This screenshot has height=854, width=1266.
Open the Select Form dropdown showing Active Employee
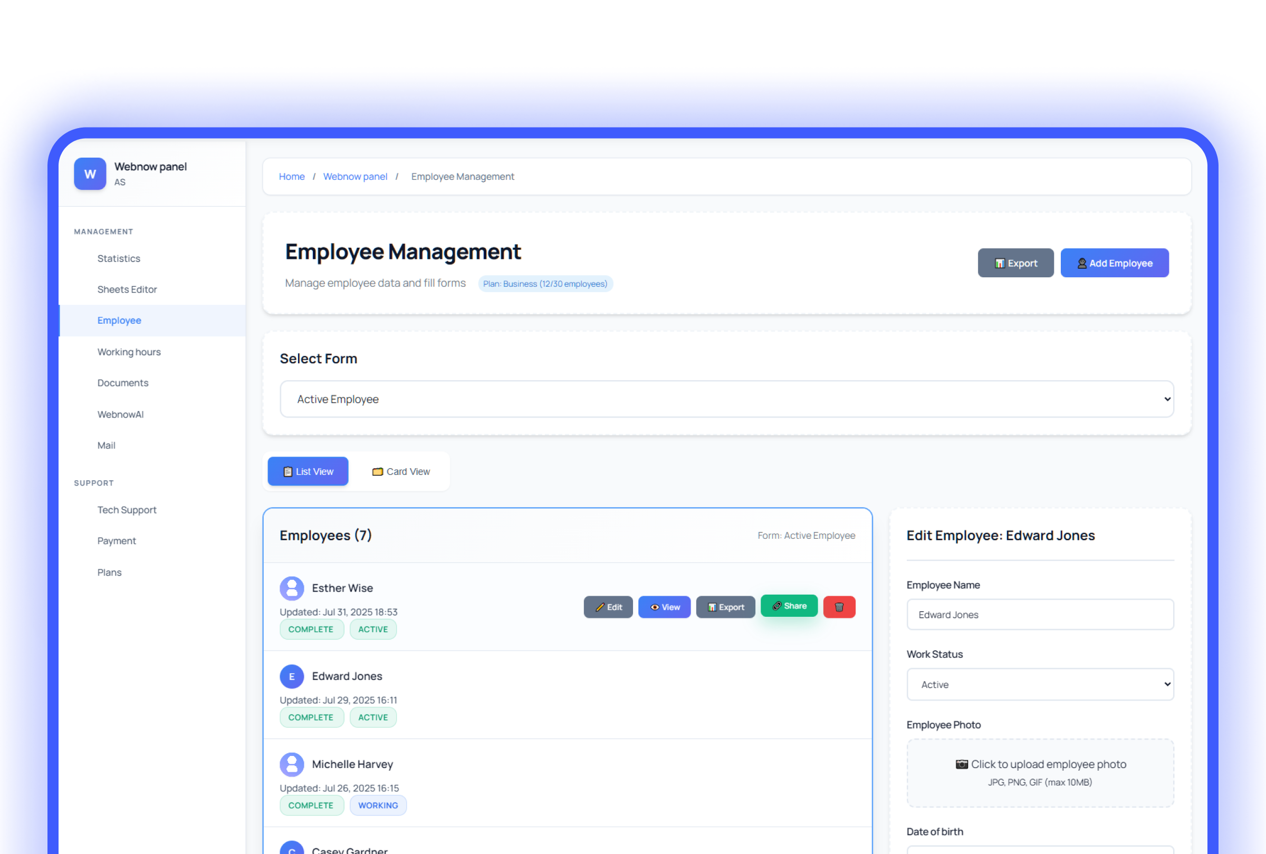[x=727, y=399]
